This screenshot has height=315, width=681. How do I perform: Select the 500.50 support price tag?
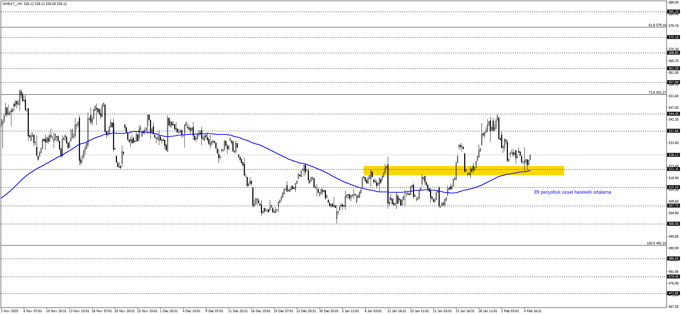[x=674, y=224]
